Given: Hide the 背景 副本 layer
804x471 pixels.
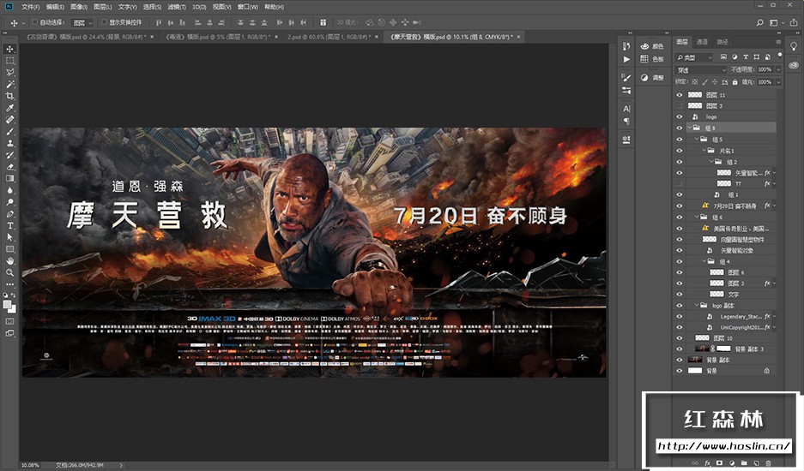Looking at the screenshot, I should 680,360.
